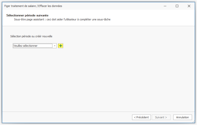Click the heading 'Sélectionner période suivante'

coord(27,15)
